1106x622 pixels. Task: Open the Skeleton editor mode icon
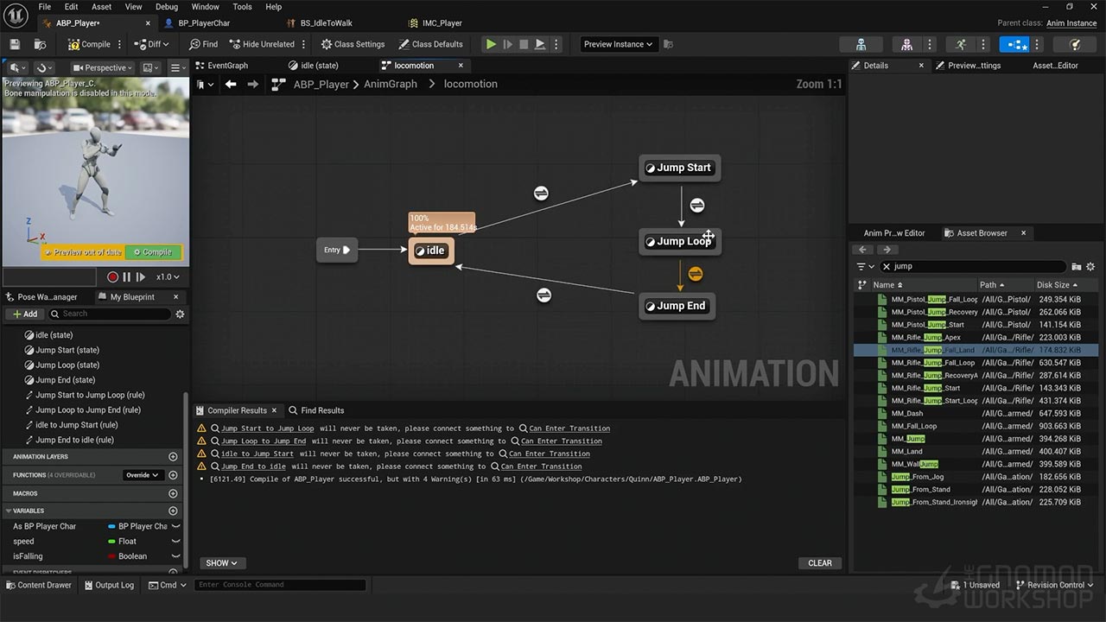pyautogui.click(x=861, y=44)
